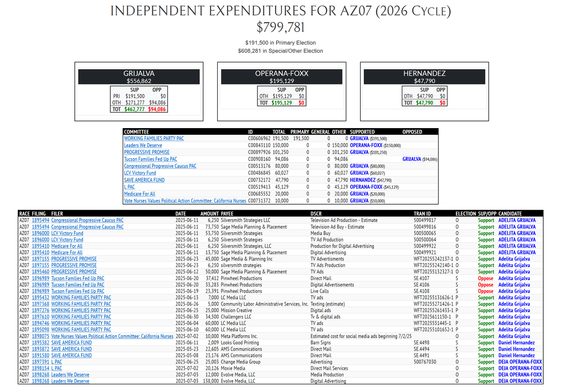The width and height of the screenshot is (564, 389).
Task: Open the Vote Nurses Values filer link in the filings list
Action: tap(112, 336)
